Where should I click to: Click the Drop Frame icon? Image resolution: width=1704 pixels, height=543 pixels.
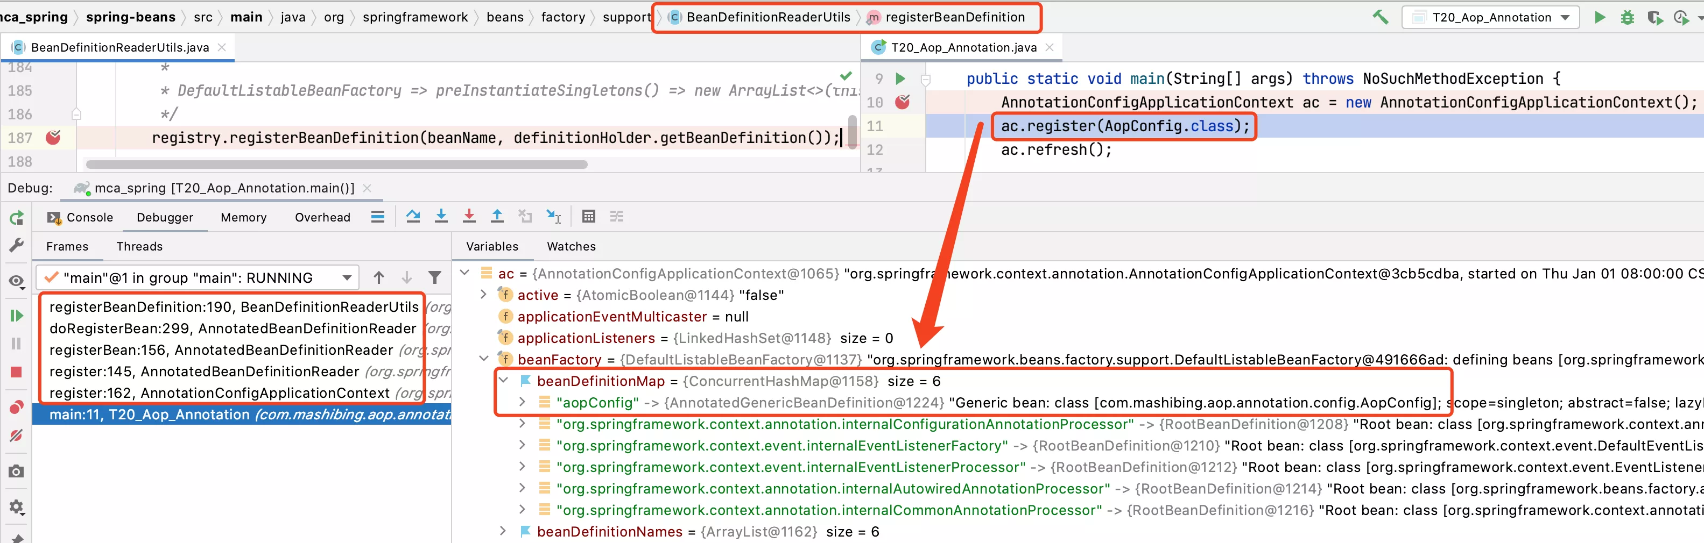click(x=525, y=216)
